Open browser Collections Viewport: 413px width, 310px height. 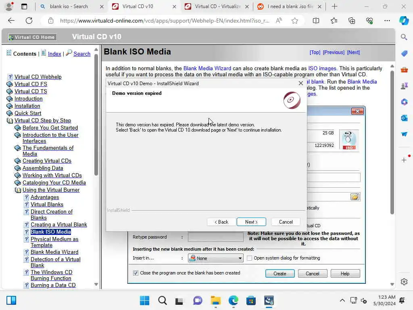352,21
